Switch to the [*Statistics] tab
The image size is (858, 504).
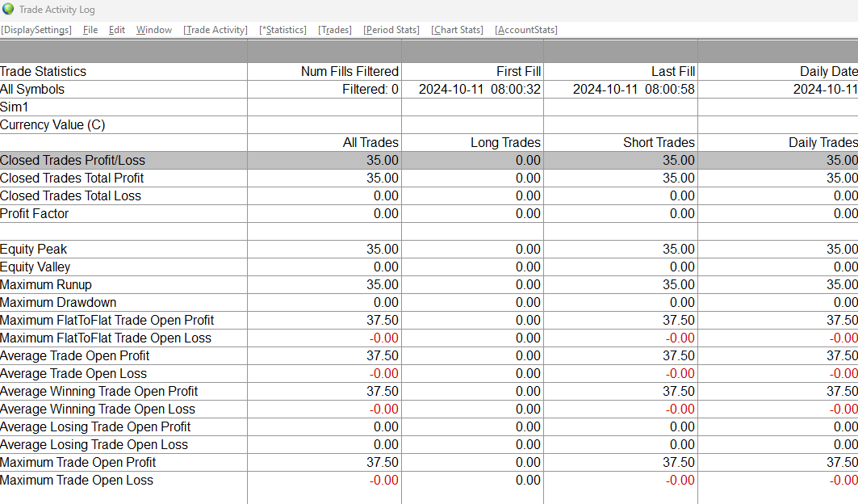point(283,30)
